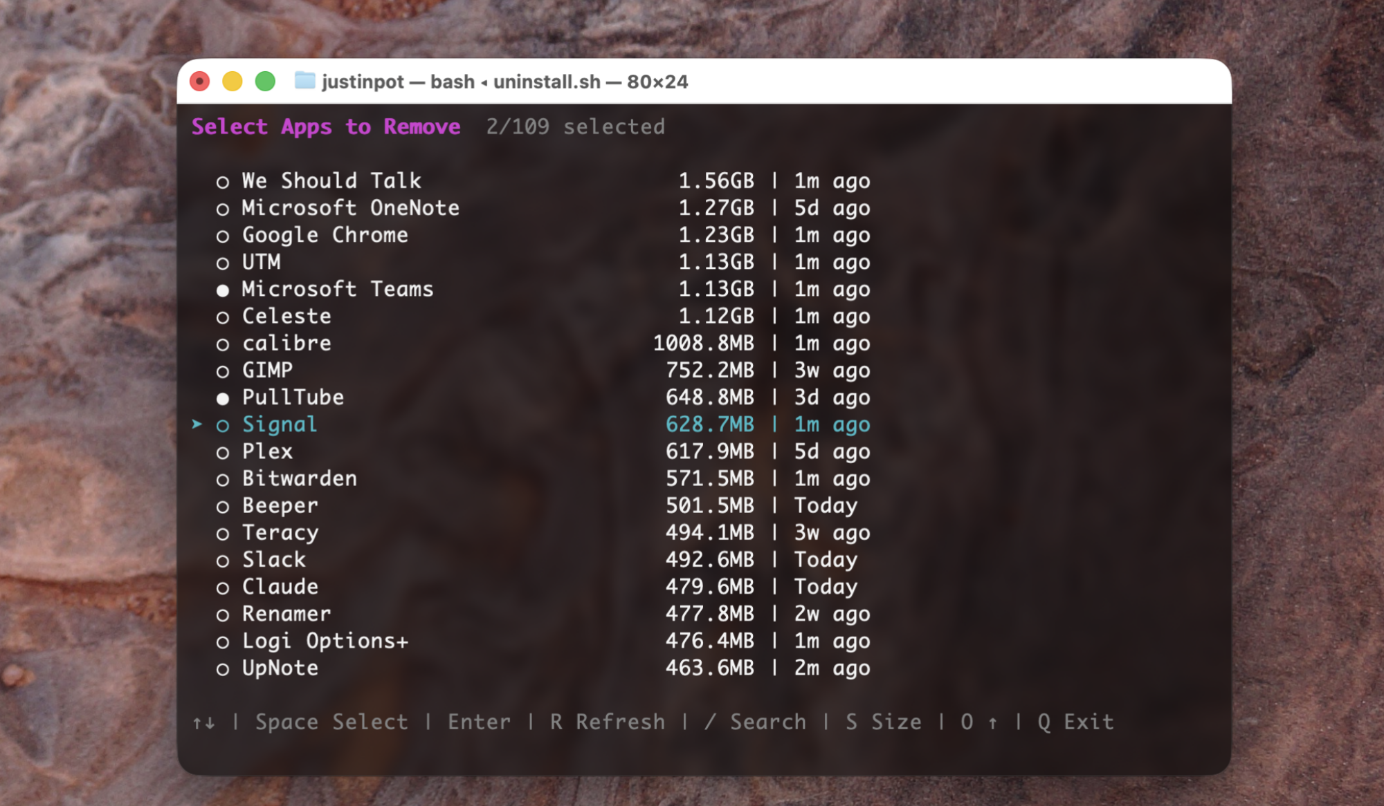This screenshot has width=1384, height=806.
Task: Click the Q Exit hint
Action: click(1076, 722)
